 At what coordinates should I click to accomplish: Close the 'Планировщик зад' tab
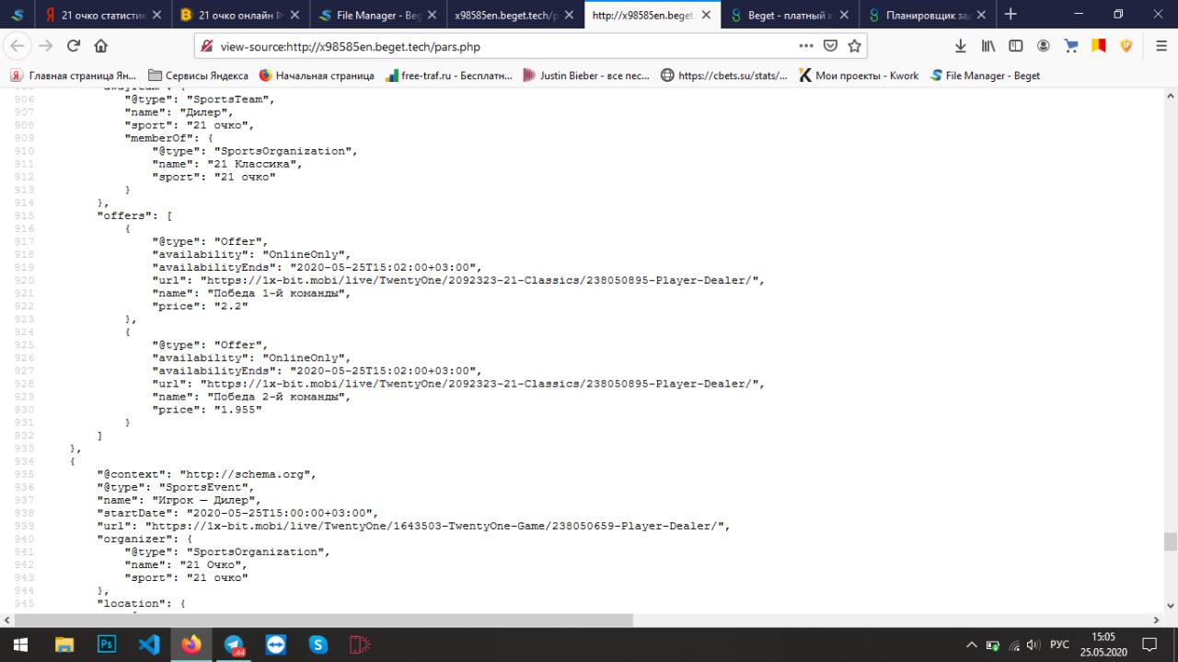(x=981, y=15)
